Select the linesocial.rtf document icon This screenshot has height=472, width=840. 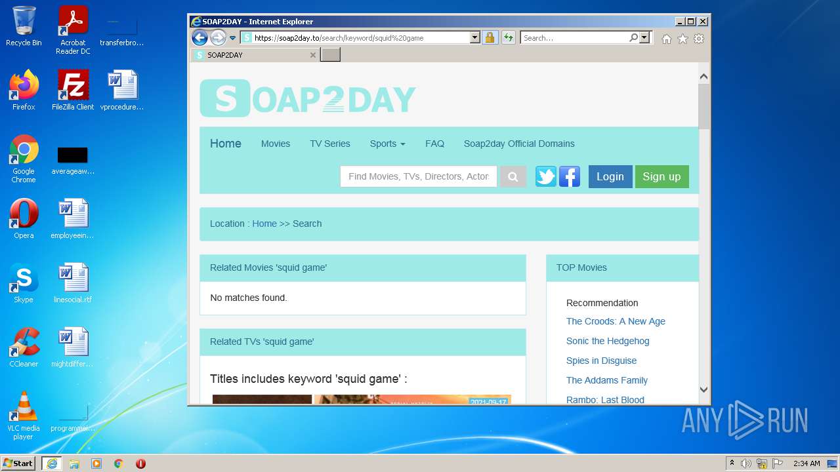[73, 283]
